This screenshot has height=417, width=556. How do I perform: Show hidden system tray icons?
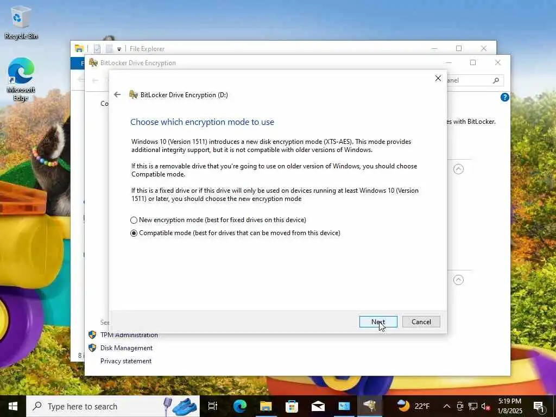[447, 406]
